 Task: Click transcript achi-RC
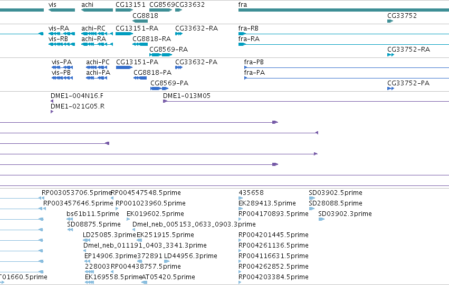tap(97, 34)
